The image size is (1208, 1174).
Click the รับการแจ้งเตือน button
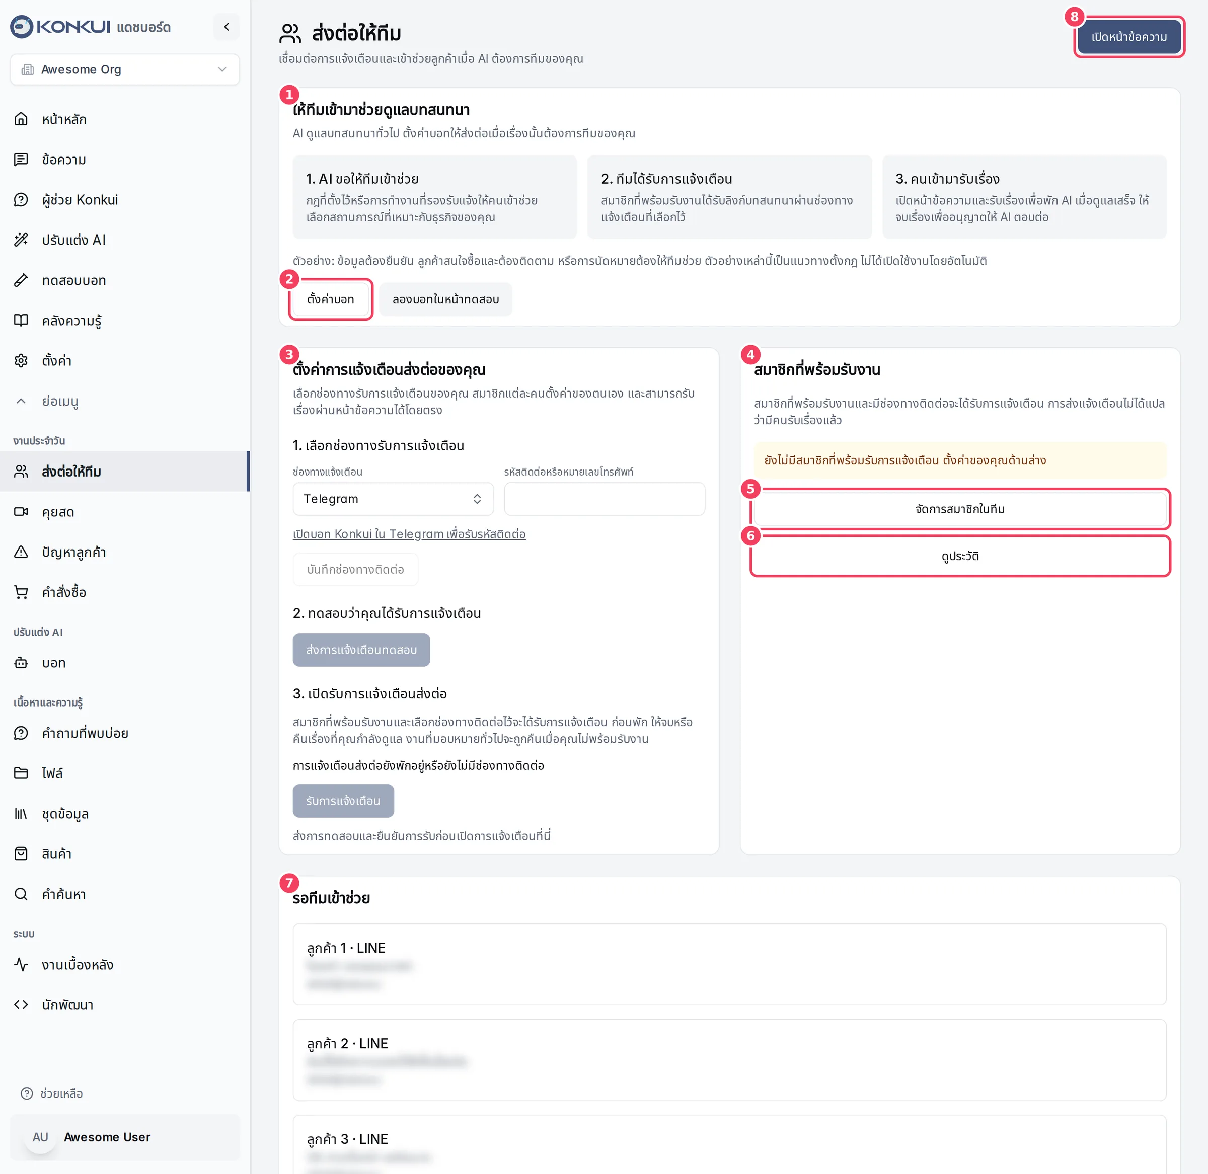pyautogui.click(x=343, y=801)
